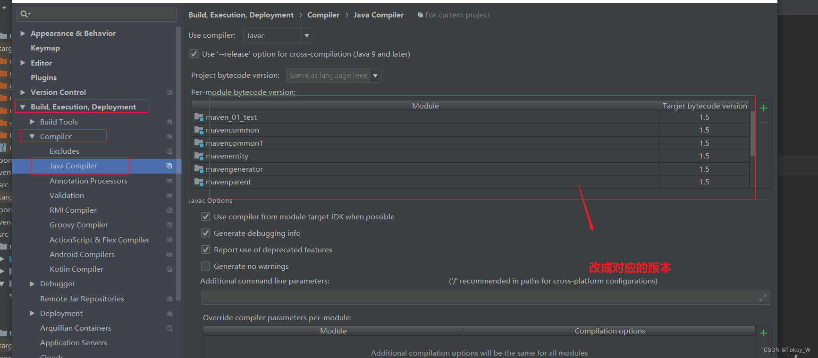The height and width of the screenshot is (358, 818).
Task: Click the Additional command line parameters field
Action: click(x=486, y=298)
